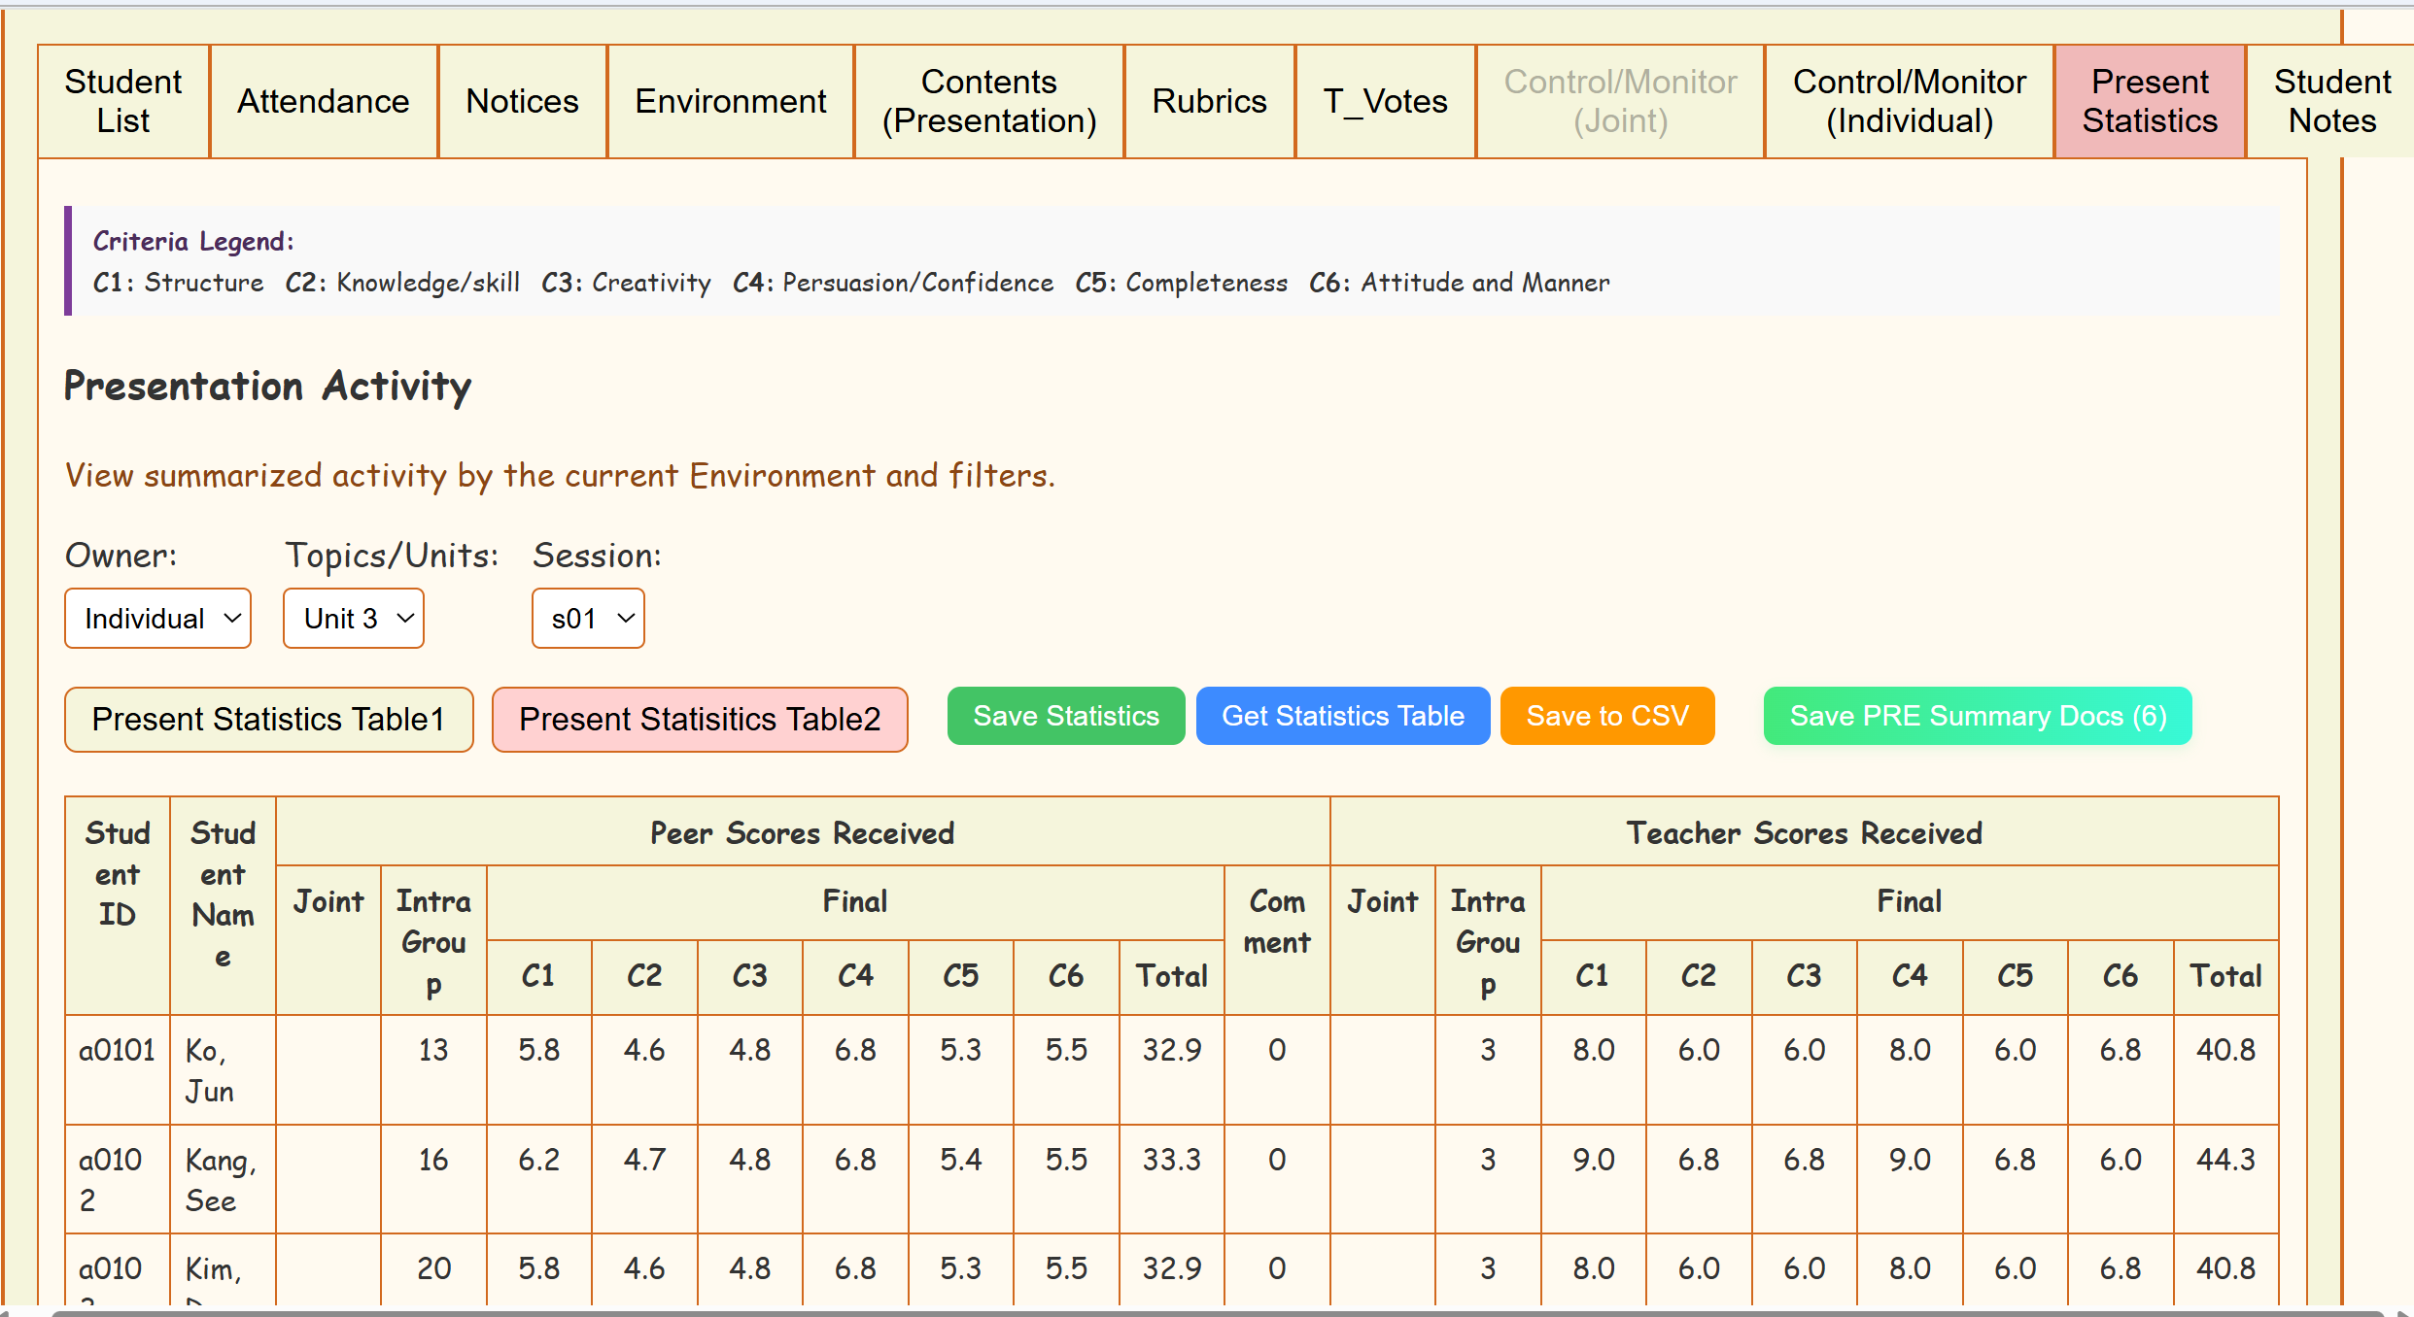Open the Session dropdown showing s01

588,618
